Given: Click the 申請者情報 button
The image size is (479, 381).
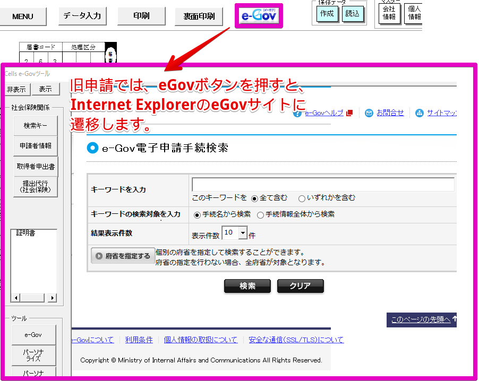Looking at the screenshot, I should coord(36,146).
